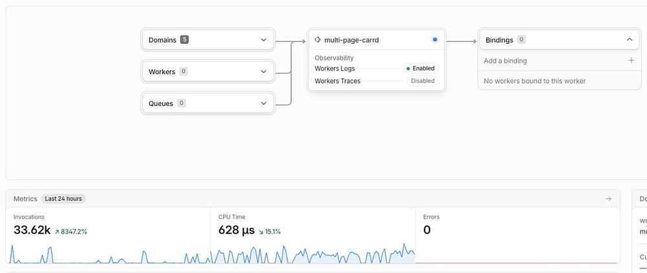The height and width of the screenshot is (273, 647).
Task: Click the CPU Time downward trend indicator
Action: [261, 232]
